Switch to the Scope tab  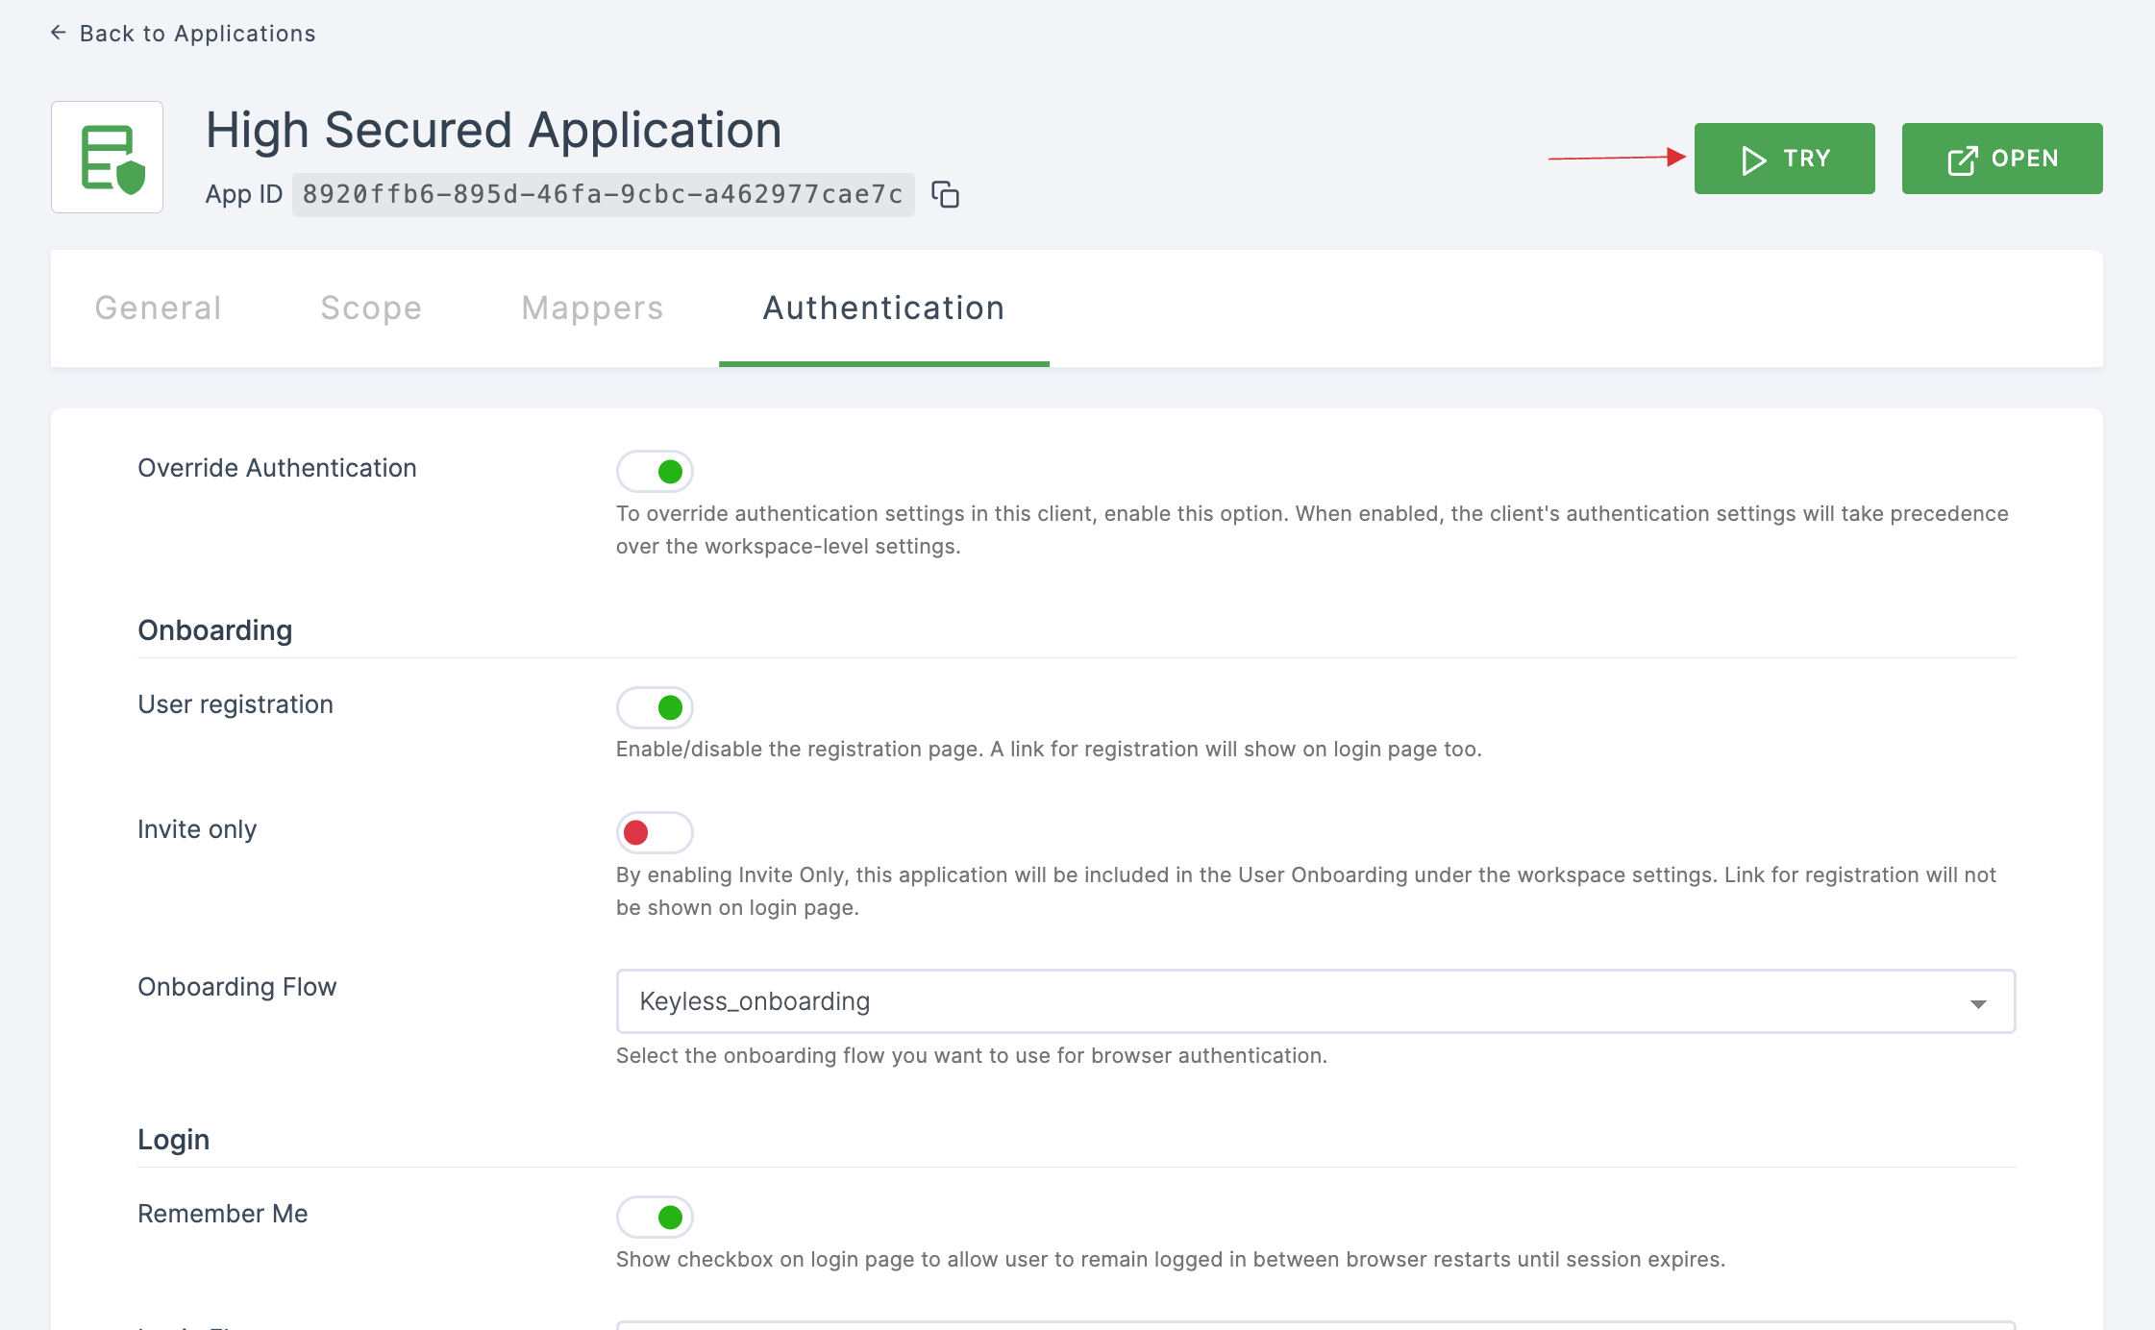pyautogui.click(x=369, y=308)
